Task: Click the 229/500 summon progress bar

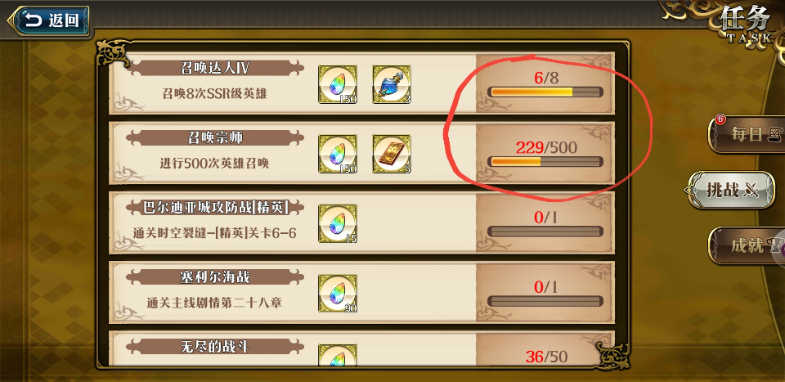Action: coord(545,161)
